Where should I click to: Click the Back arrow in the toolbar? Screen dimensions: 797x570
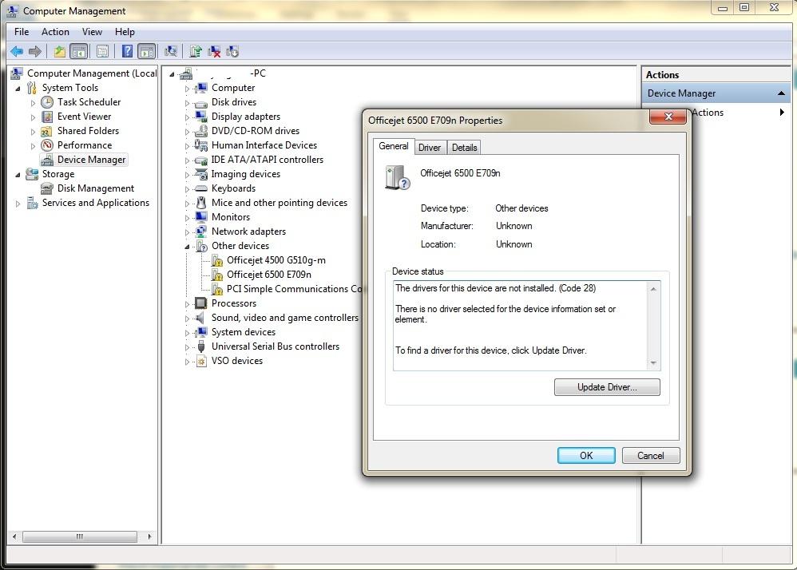16,52
